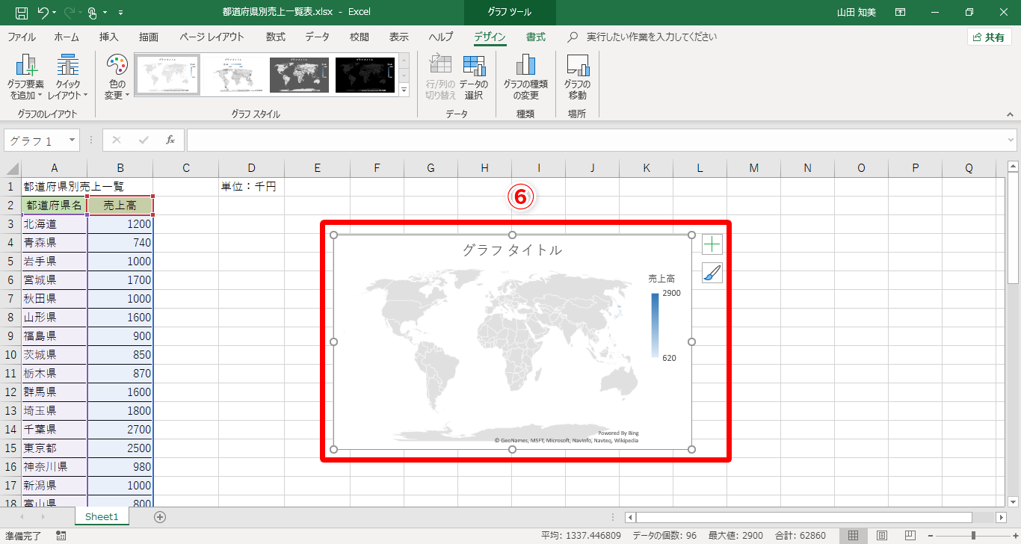Click horizontal scrollbar left arrow

[630, 517]
